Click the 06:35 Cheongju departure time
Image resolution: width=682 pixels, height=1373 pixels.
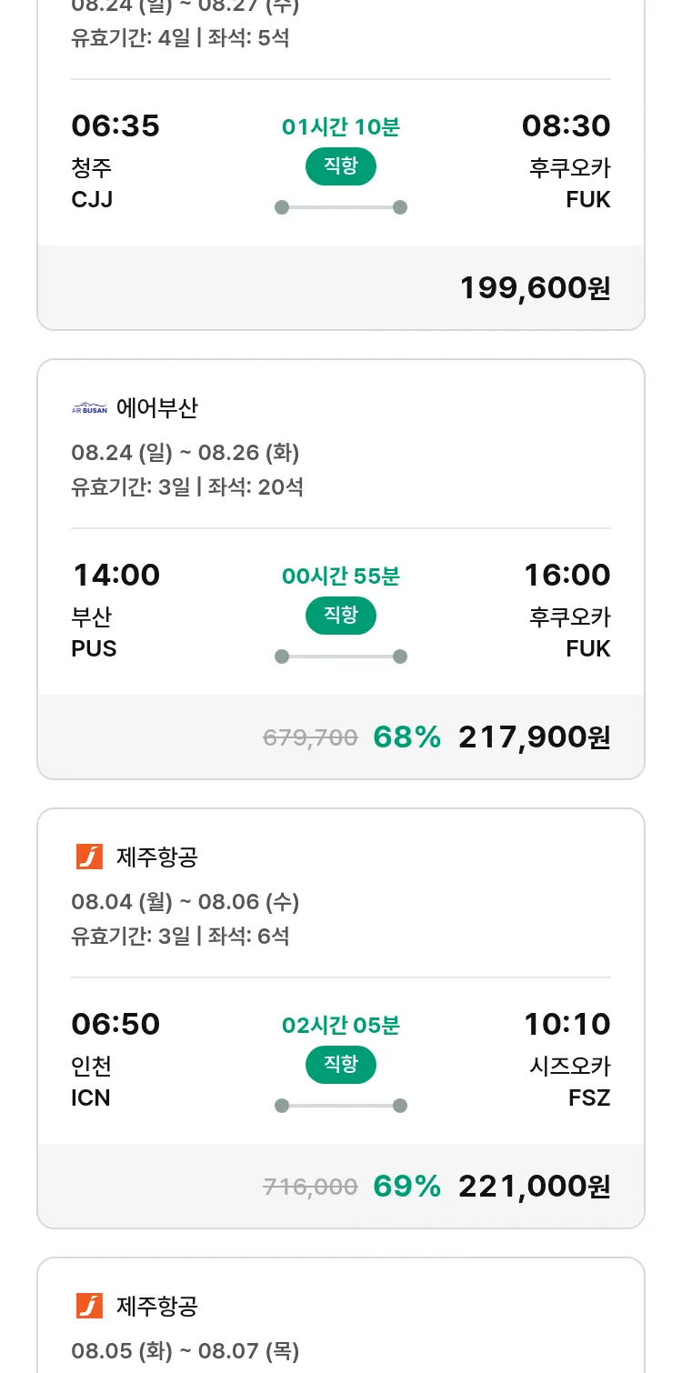pyautogui.click(x=115, y=125)
